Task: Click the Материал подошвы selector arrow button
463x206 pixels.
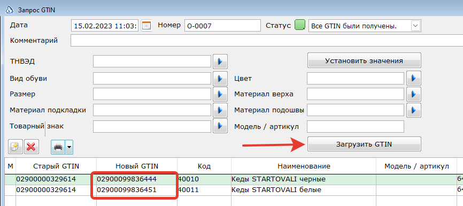Action: (x=414, y=110)
